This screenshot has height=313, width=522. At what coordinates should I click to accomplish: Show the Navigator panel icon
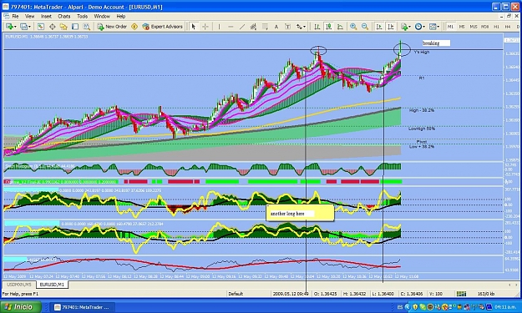coord(63,27)
